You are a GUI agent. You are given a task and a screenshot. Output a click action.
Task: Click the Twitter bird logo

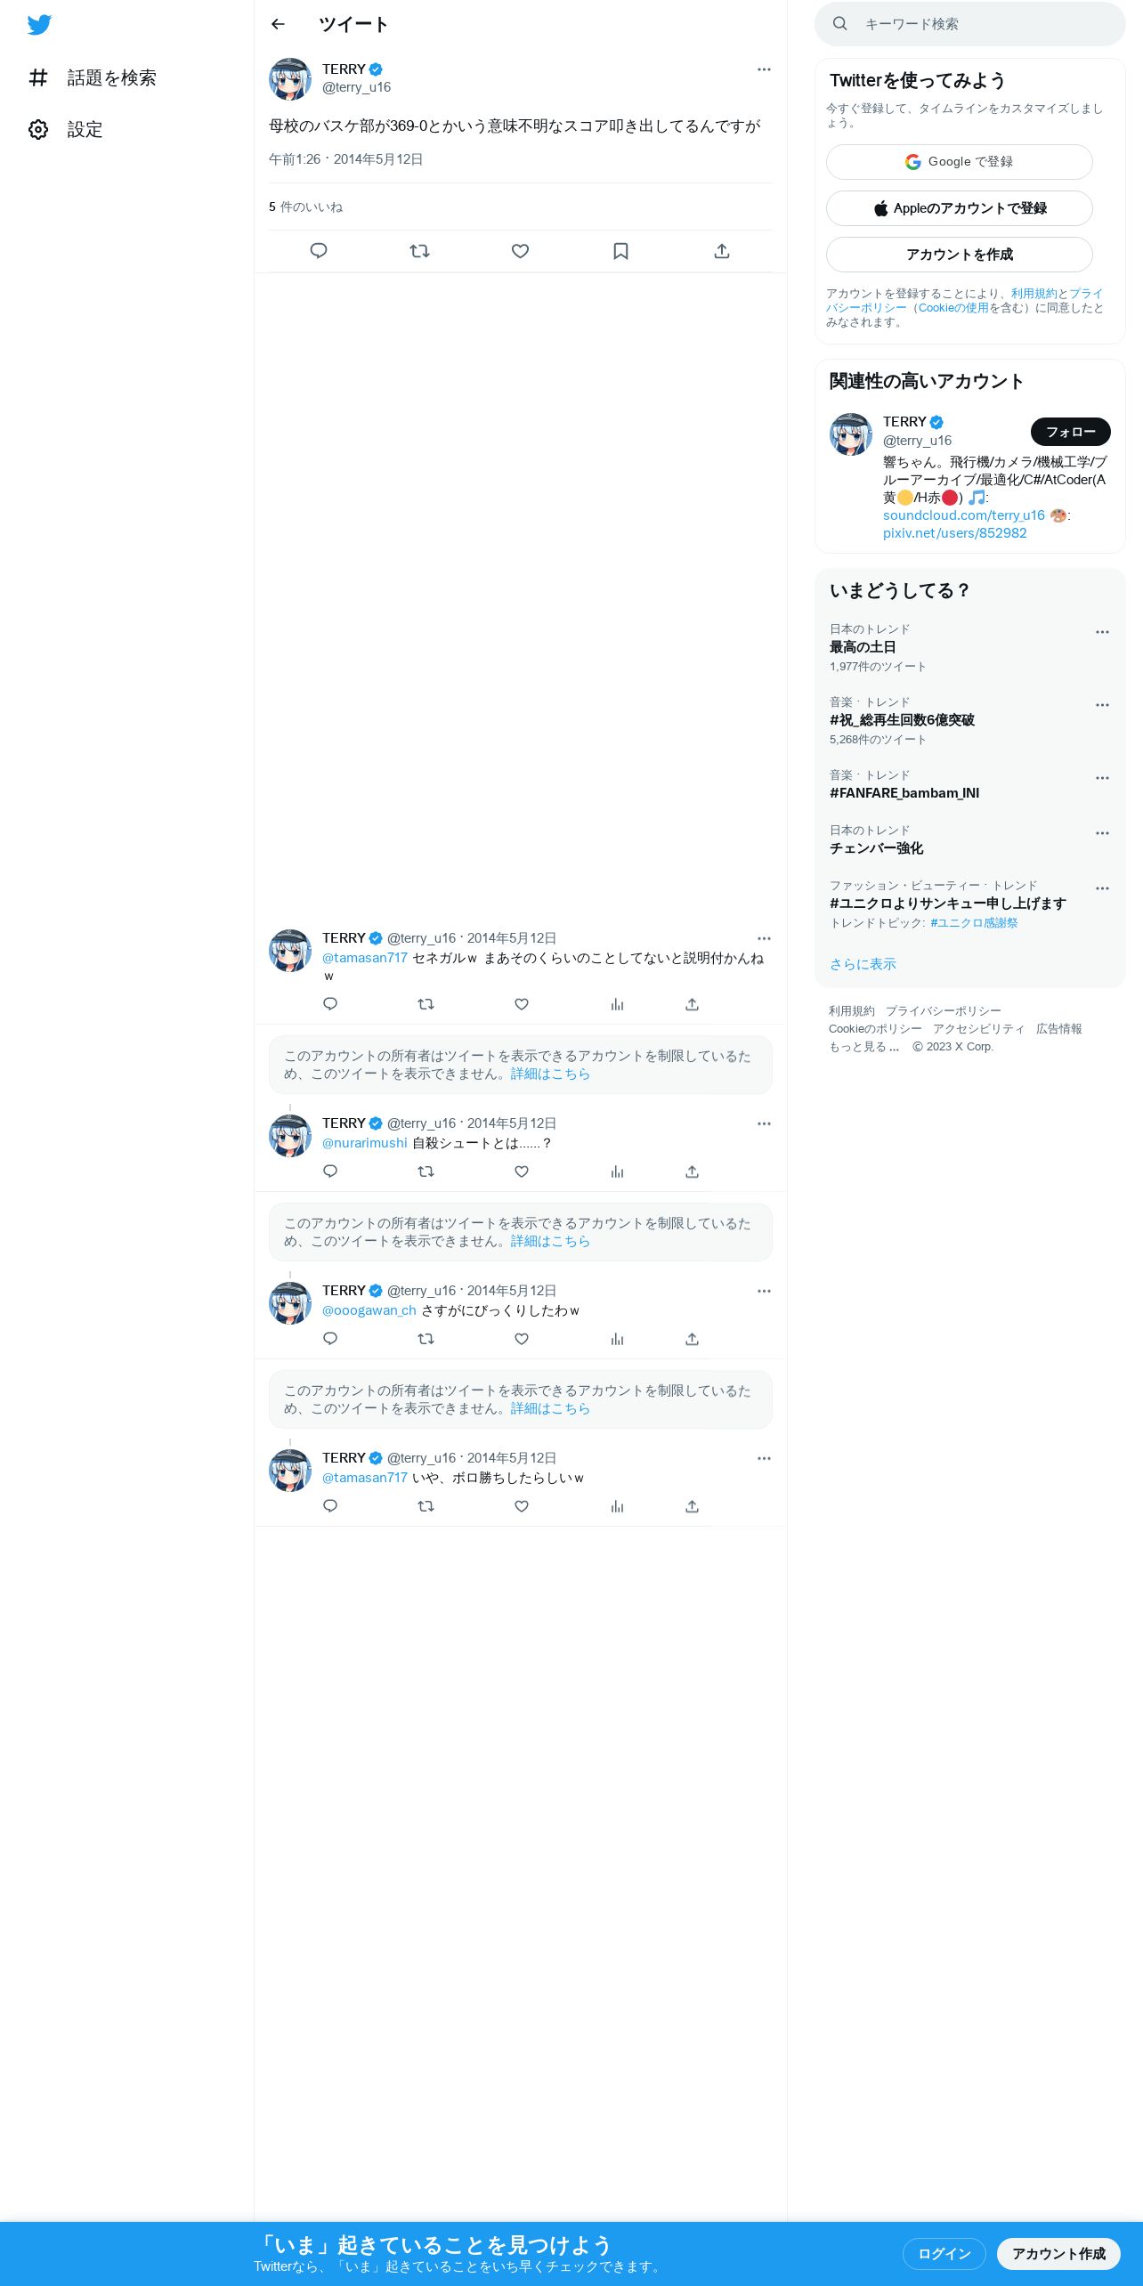pos(39,25)
